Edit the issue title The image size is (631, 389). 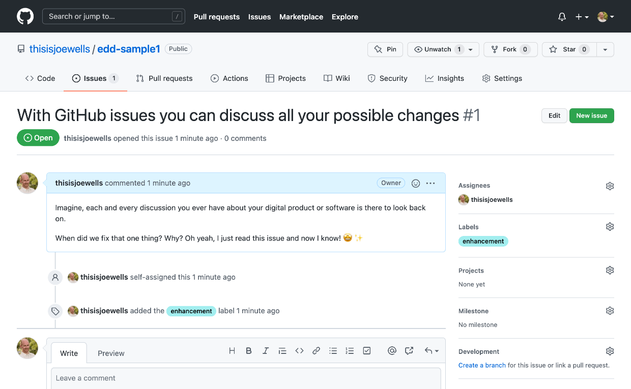tap(554, 115)
